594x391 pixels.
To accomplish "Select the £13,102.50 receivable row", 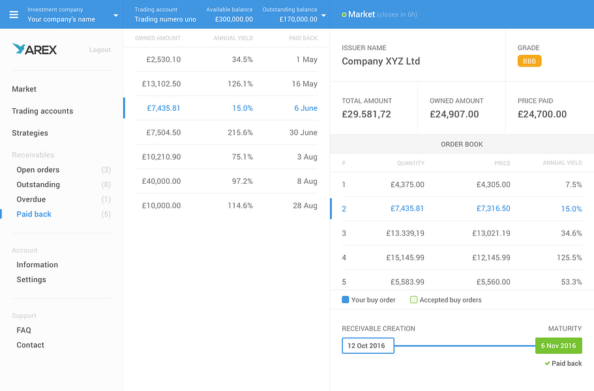I will (226, 83).
